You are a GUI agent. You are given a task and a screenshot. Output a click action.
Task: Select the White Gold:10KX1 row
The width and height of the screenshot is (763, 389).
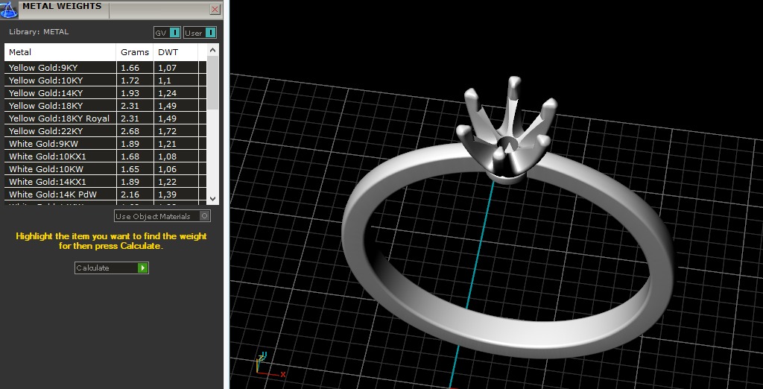click(105, 156)
